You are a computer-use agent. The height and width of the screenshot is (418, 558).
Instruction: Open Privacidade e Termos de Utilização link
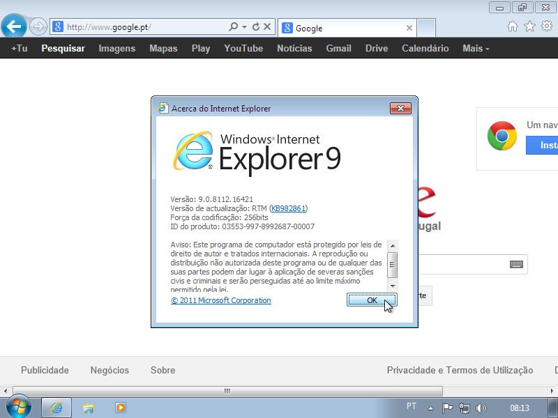(460, 370)
